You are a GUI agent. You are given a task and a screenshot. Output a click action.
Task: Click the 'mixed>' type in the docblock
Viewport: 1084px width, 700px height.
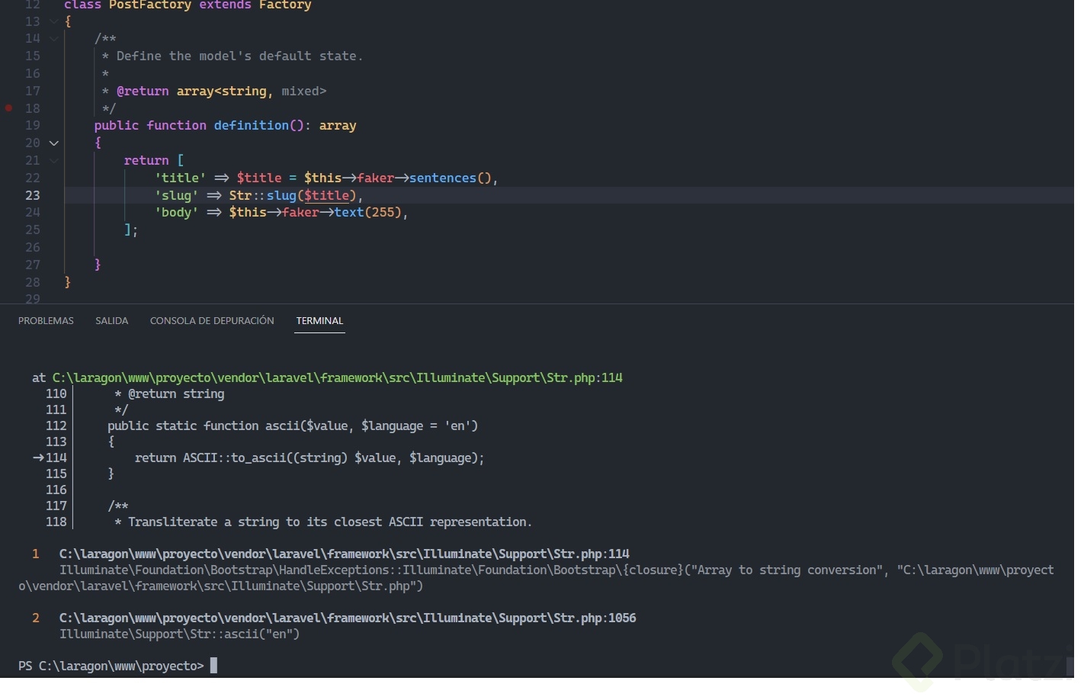pos(304,91)
